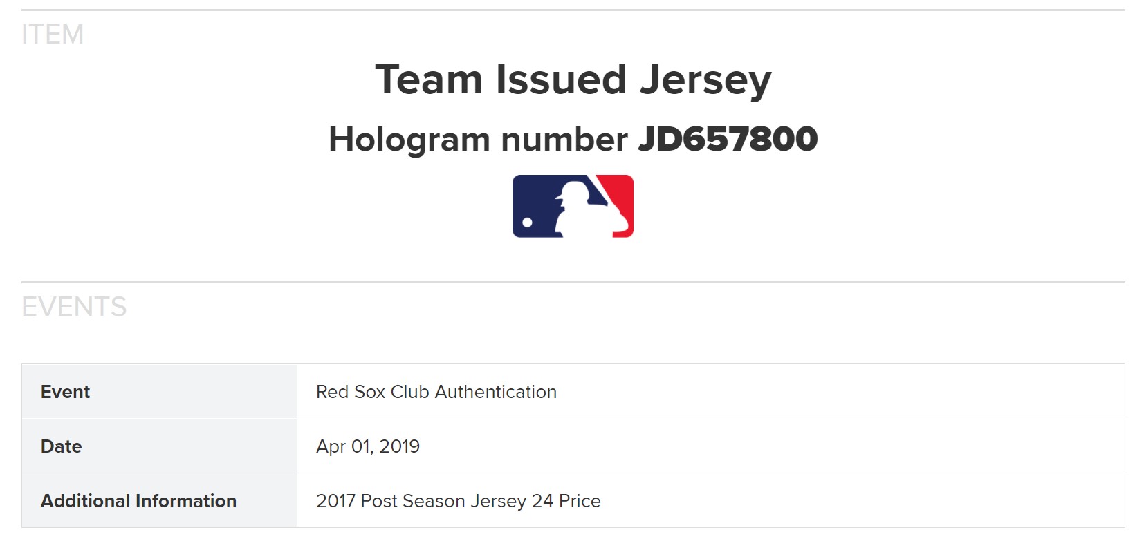1135x539 pixels.
Task: Select the EVENTS section heading
Action: (74, 307)
